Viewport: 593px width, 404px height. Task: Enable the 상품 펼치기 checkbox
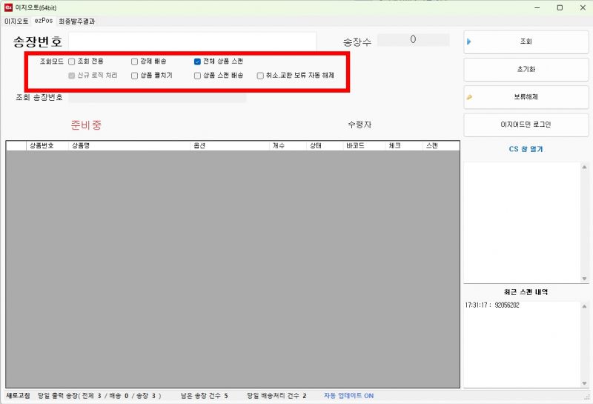134,76
